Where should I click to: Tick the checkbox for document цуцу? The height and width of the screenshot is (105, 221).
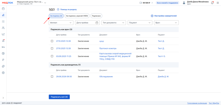pos(52,41)
